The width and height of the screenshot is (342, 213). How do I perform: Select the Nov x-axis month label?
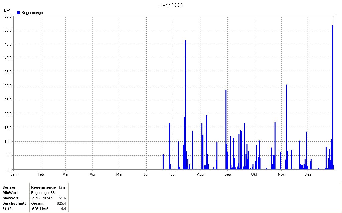tap(281, 174)
